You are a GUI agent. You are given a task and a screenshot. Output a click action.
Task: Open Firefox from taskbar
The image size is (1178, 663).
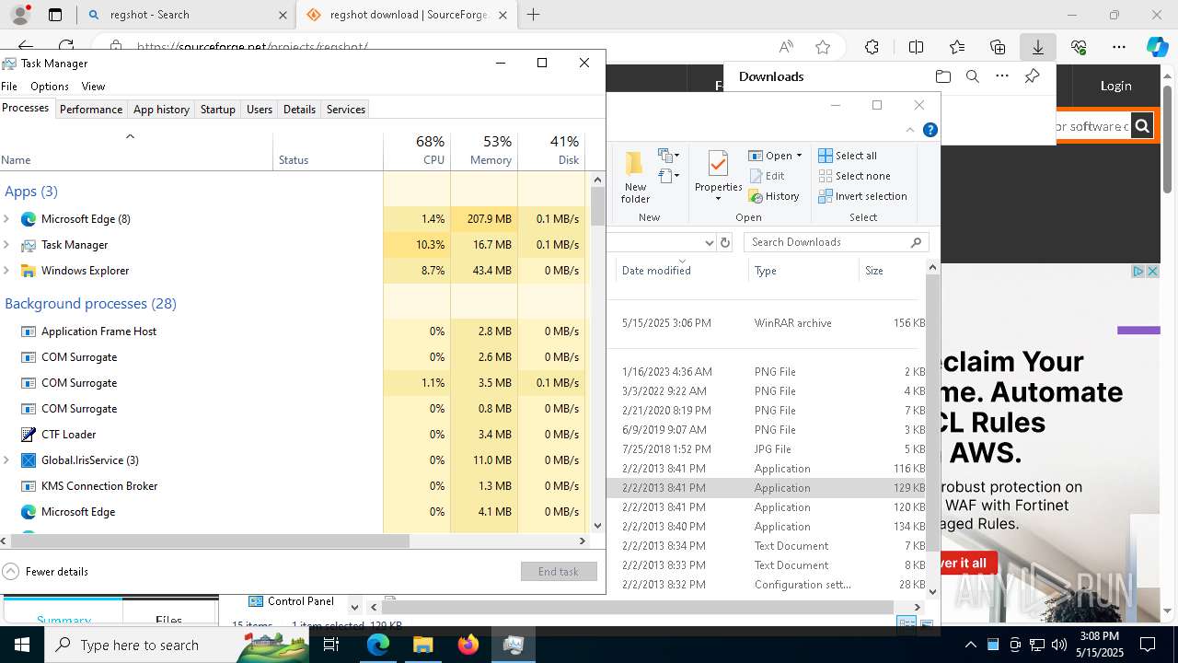pyautogui.click(x=468, y=645)
